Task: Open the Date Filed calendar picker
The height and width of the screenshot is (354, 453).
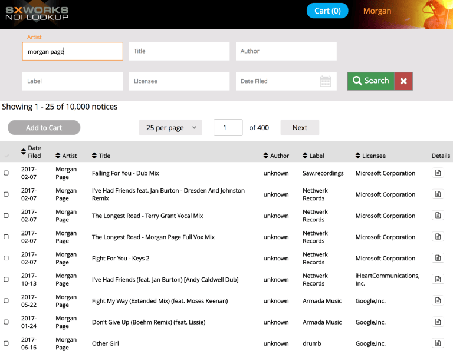Action: (326, 81)
